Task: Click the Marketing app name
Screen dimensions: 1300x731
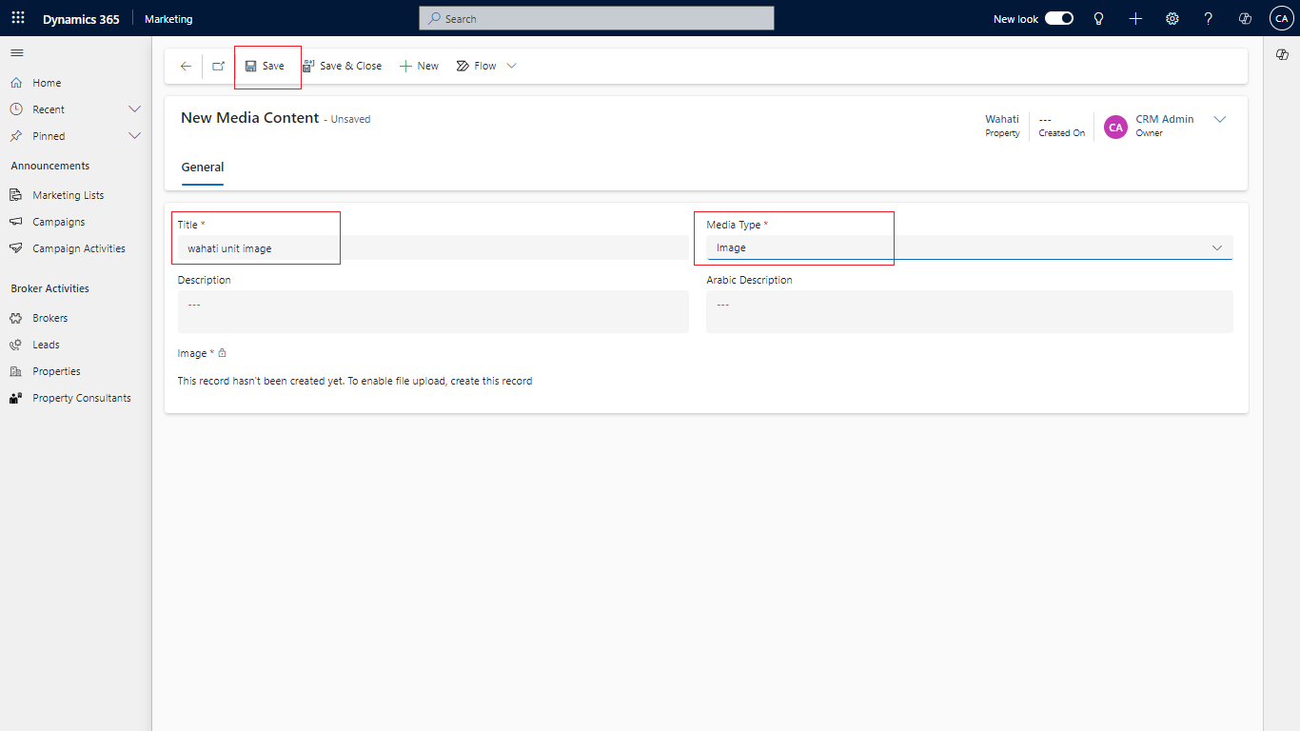Action: coord(168,18)
